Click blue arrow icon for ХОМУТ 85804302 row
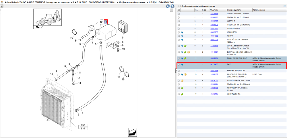Image resolution: width=287 pixels, height=138 pixels. (182, 36)
